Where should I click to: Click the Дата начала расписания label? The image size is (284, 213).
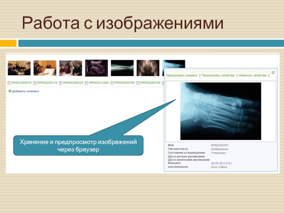click(x=186, y=156)
